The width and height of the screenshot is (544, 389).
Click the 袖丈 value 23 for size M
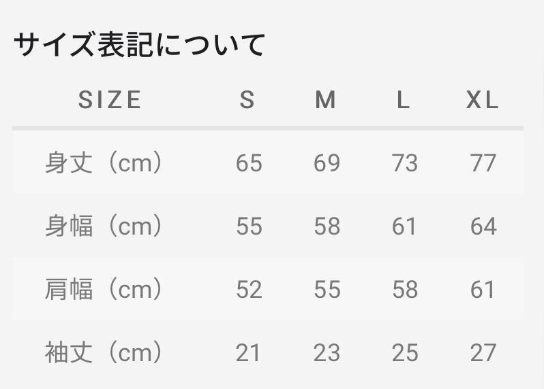pyautogui.click(x=327, y=352)
